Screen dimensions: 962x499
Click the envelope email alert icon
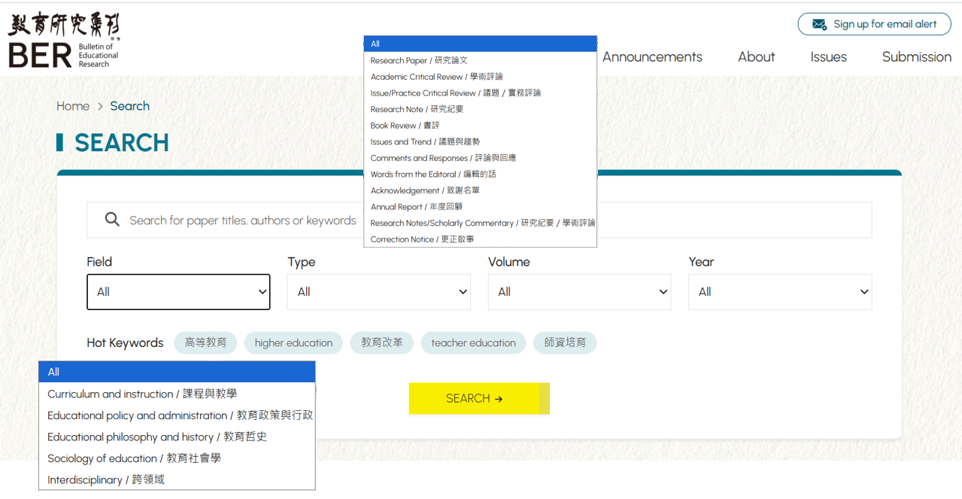click(819, 24)
